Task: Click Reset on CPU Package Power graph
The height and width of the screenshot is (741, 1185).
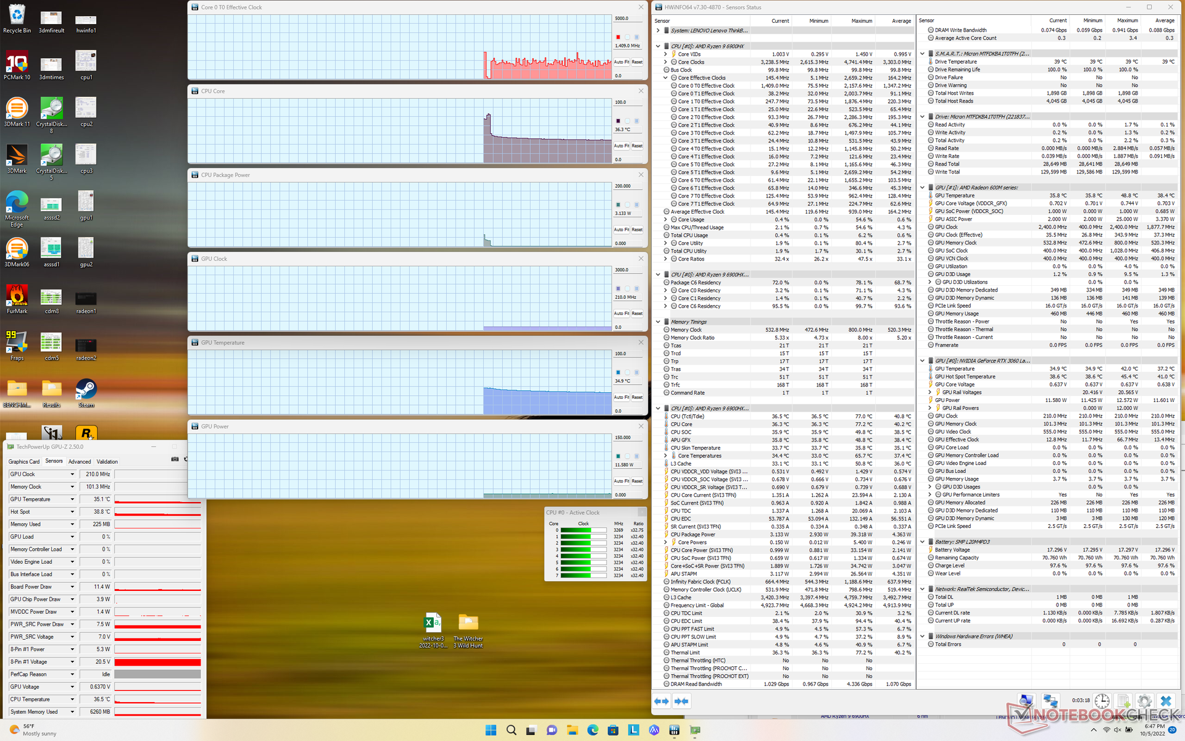Action: pos(637,230)
